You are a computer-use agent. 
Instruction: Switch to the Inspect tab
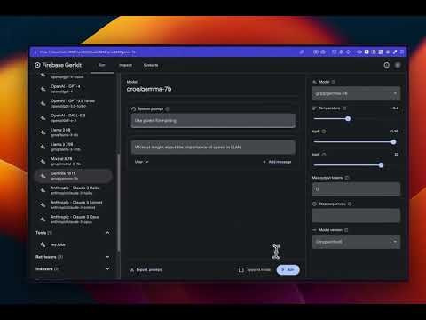[x=125, y=65]
